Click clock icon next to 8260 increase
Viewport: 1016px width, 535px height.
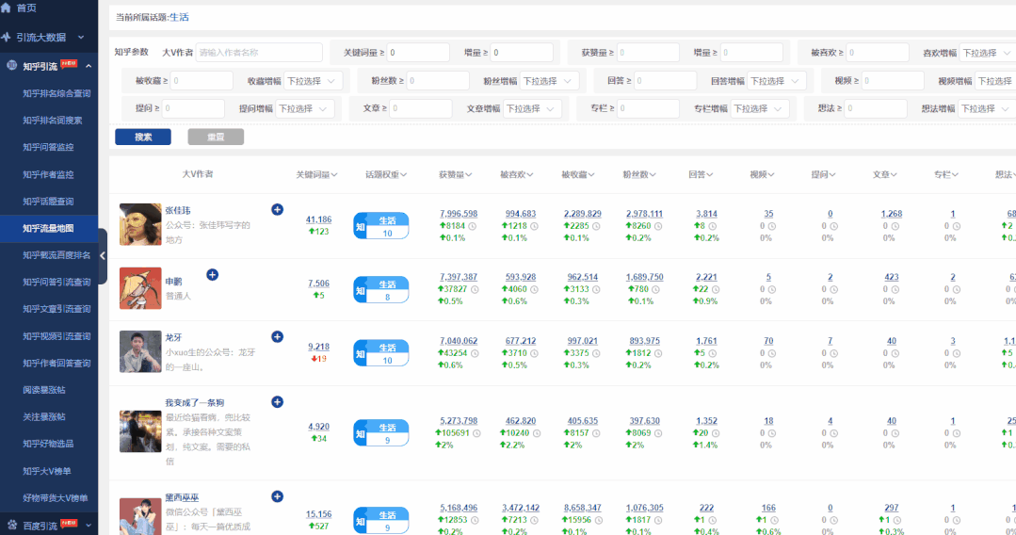pos(657,226)
